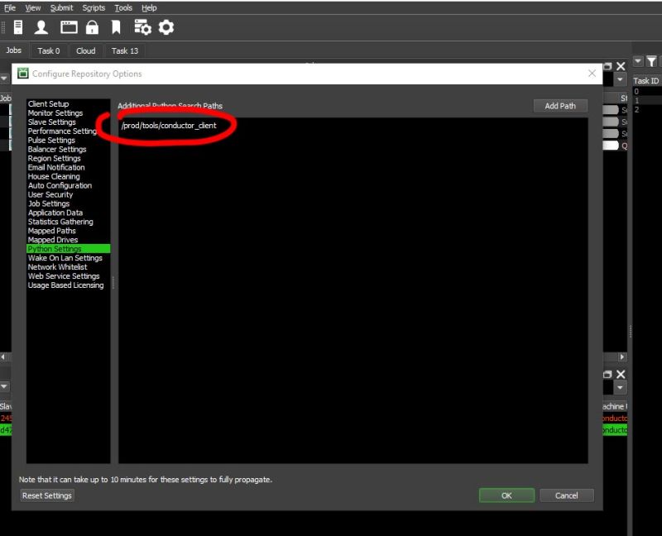
Task: Click the bookmark toolbar icon
Action: click(x=118, y=26)
